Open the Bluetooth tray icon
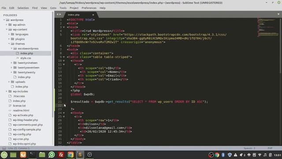The image size is (282, 159). (223, 155)
